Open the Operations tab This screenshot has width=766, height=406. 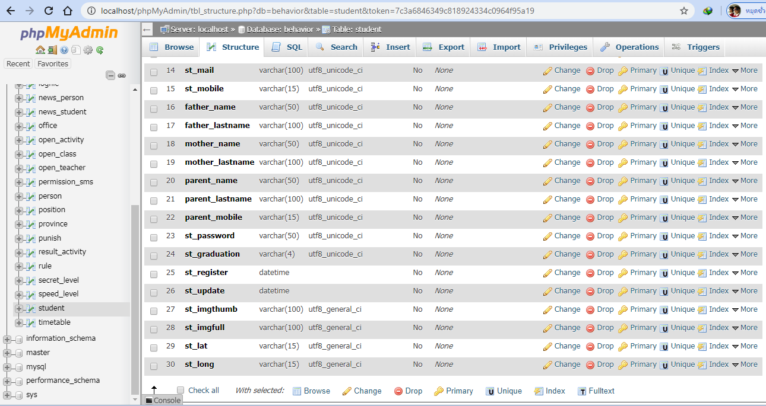coord(629,47)
